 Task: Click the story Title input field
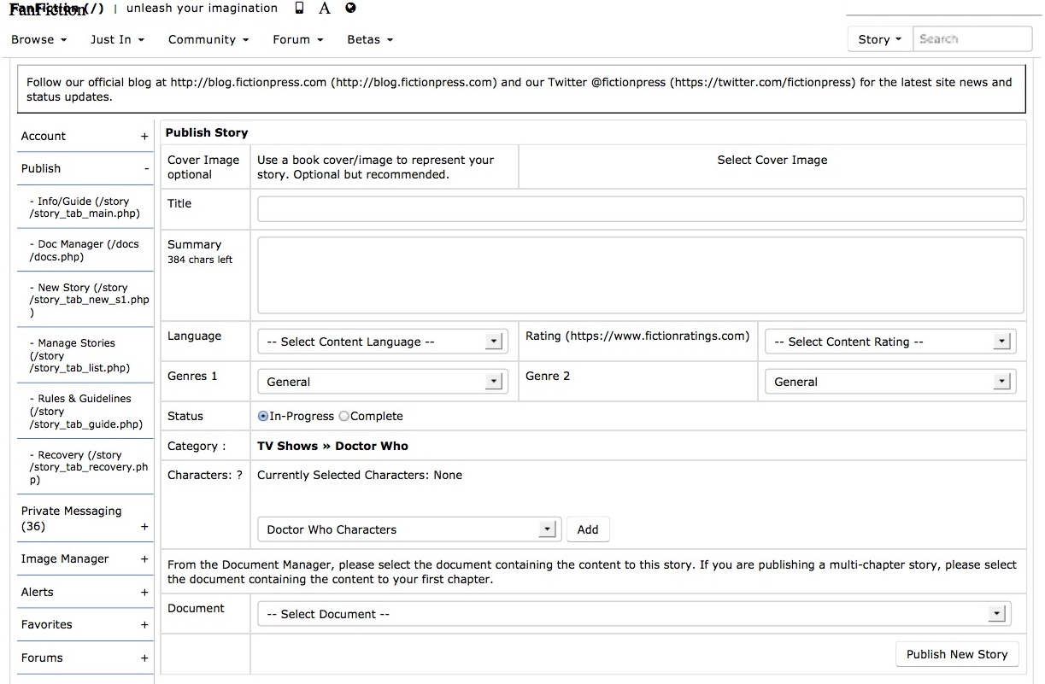[640, 209]
